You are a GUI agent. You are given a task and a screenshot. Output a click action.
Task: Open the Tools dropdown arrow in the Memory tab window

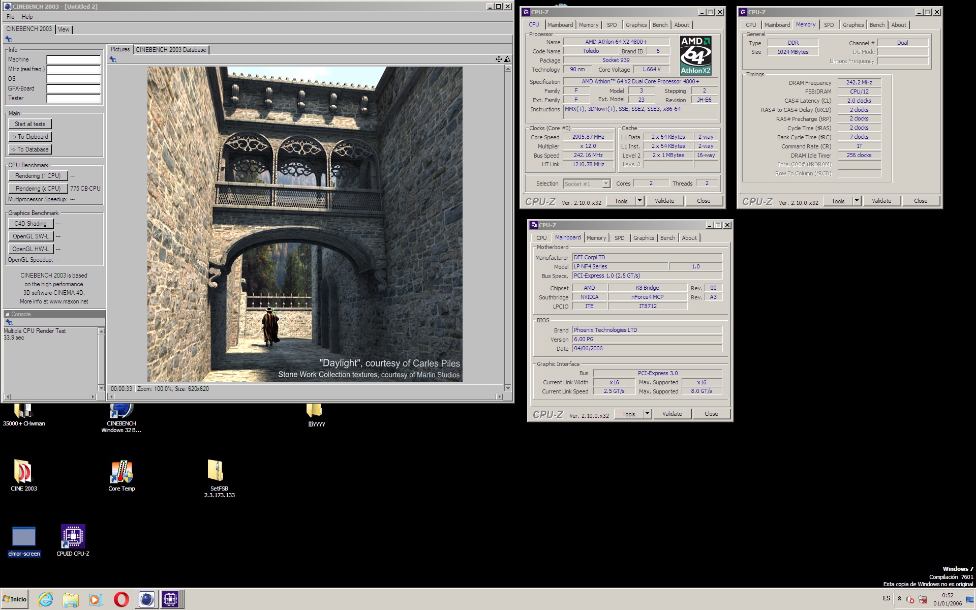tap(857, 201)
